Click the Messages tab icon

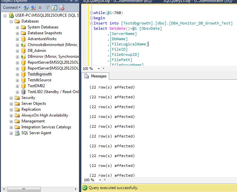pyautogui.click(x=86, y=76)
